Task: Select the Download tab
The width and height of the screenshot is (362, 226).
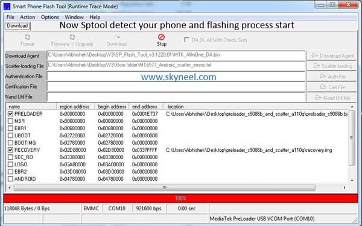Action: tap(17, 26)
